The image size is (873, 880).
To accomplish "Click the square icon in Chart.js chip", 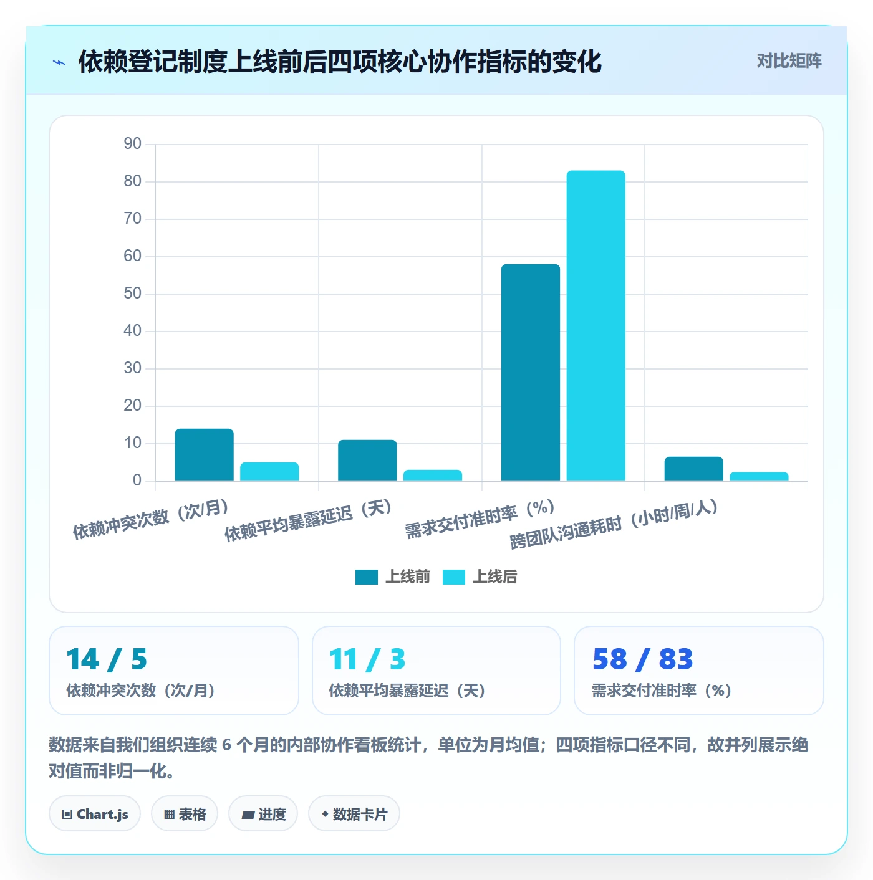I will pyautogui.click(x=67, y=815).
